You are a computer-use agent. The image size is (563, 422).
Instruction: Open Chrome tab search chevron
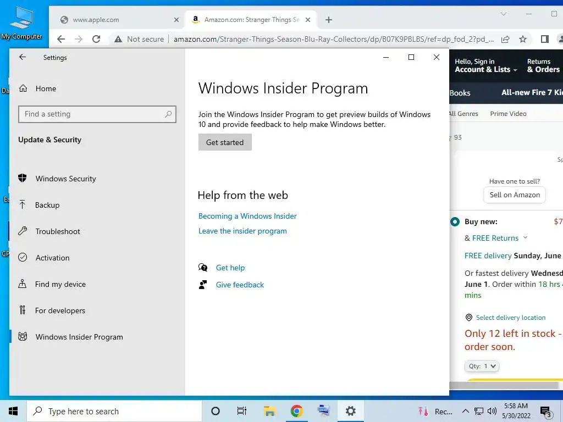pyautogui.click(x=504, y=14)
